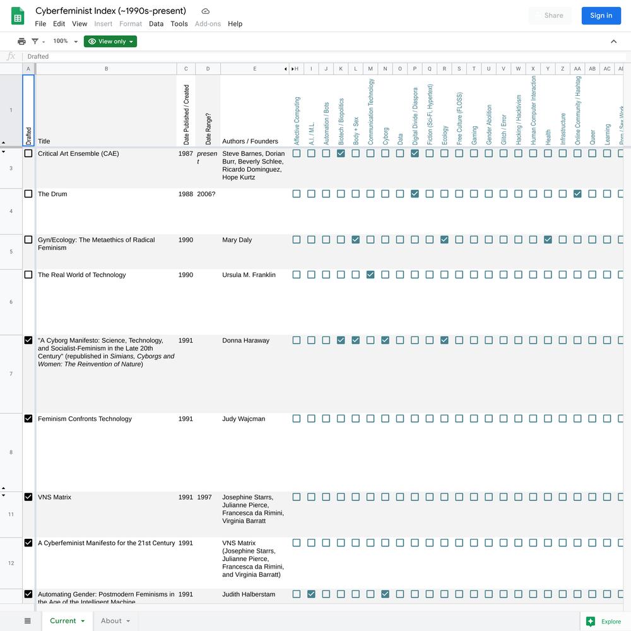Image resolution: width=631 pixels, height=631 pixels.
Task: Select the VNS Matrix title cell
Action: [106, 514]
